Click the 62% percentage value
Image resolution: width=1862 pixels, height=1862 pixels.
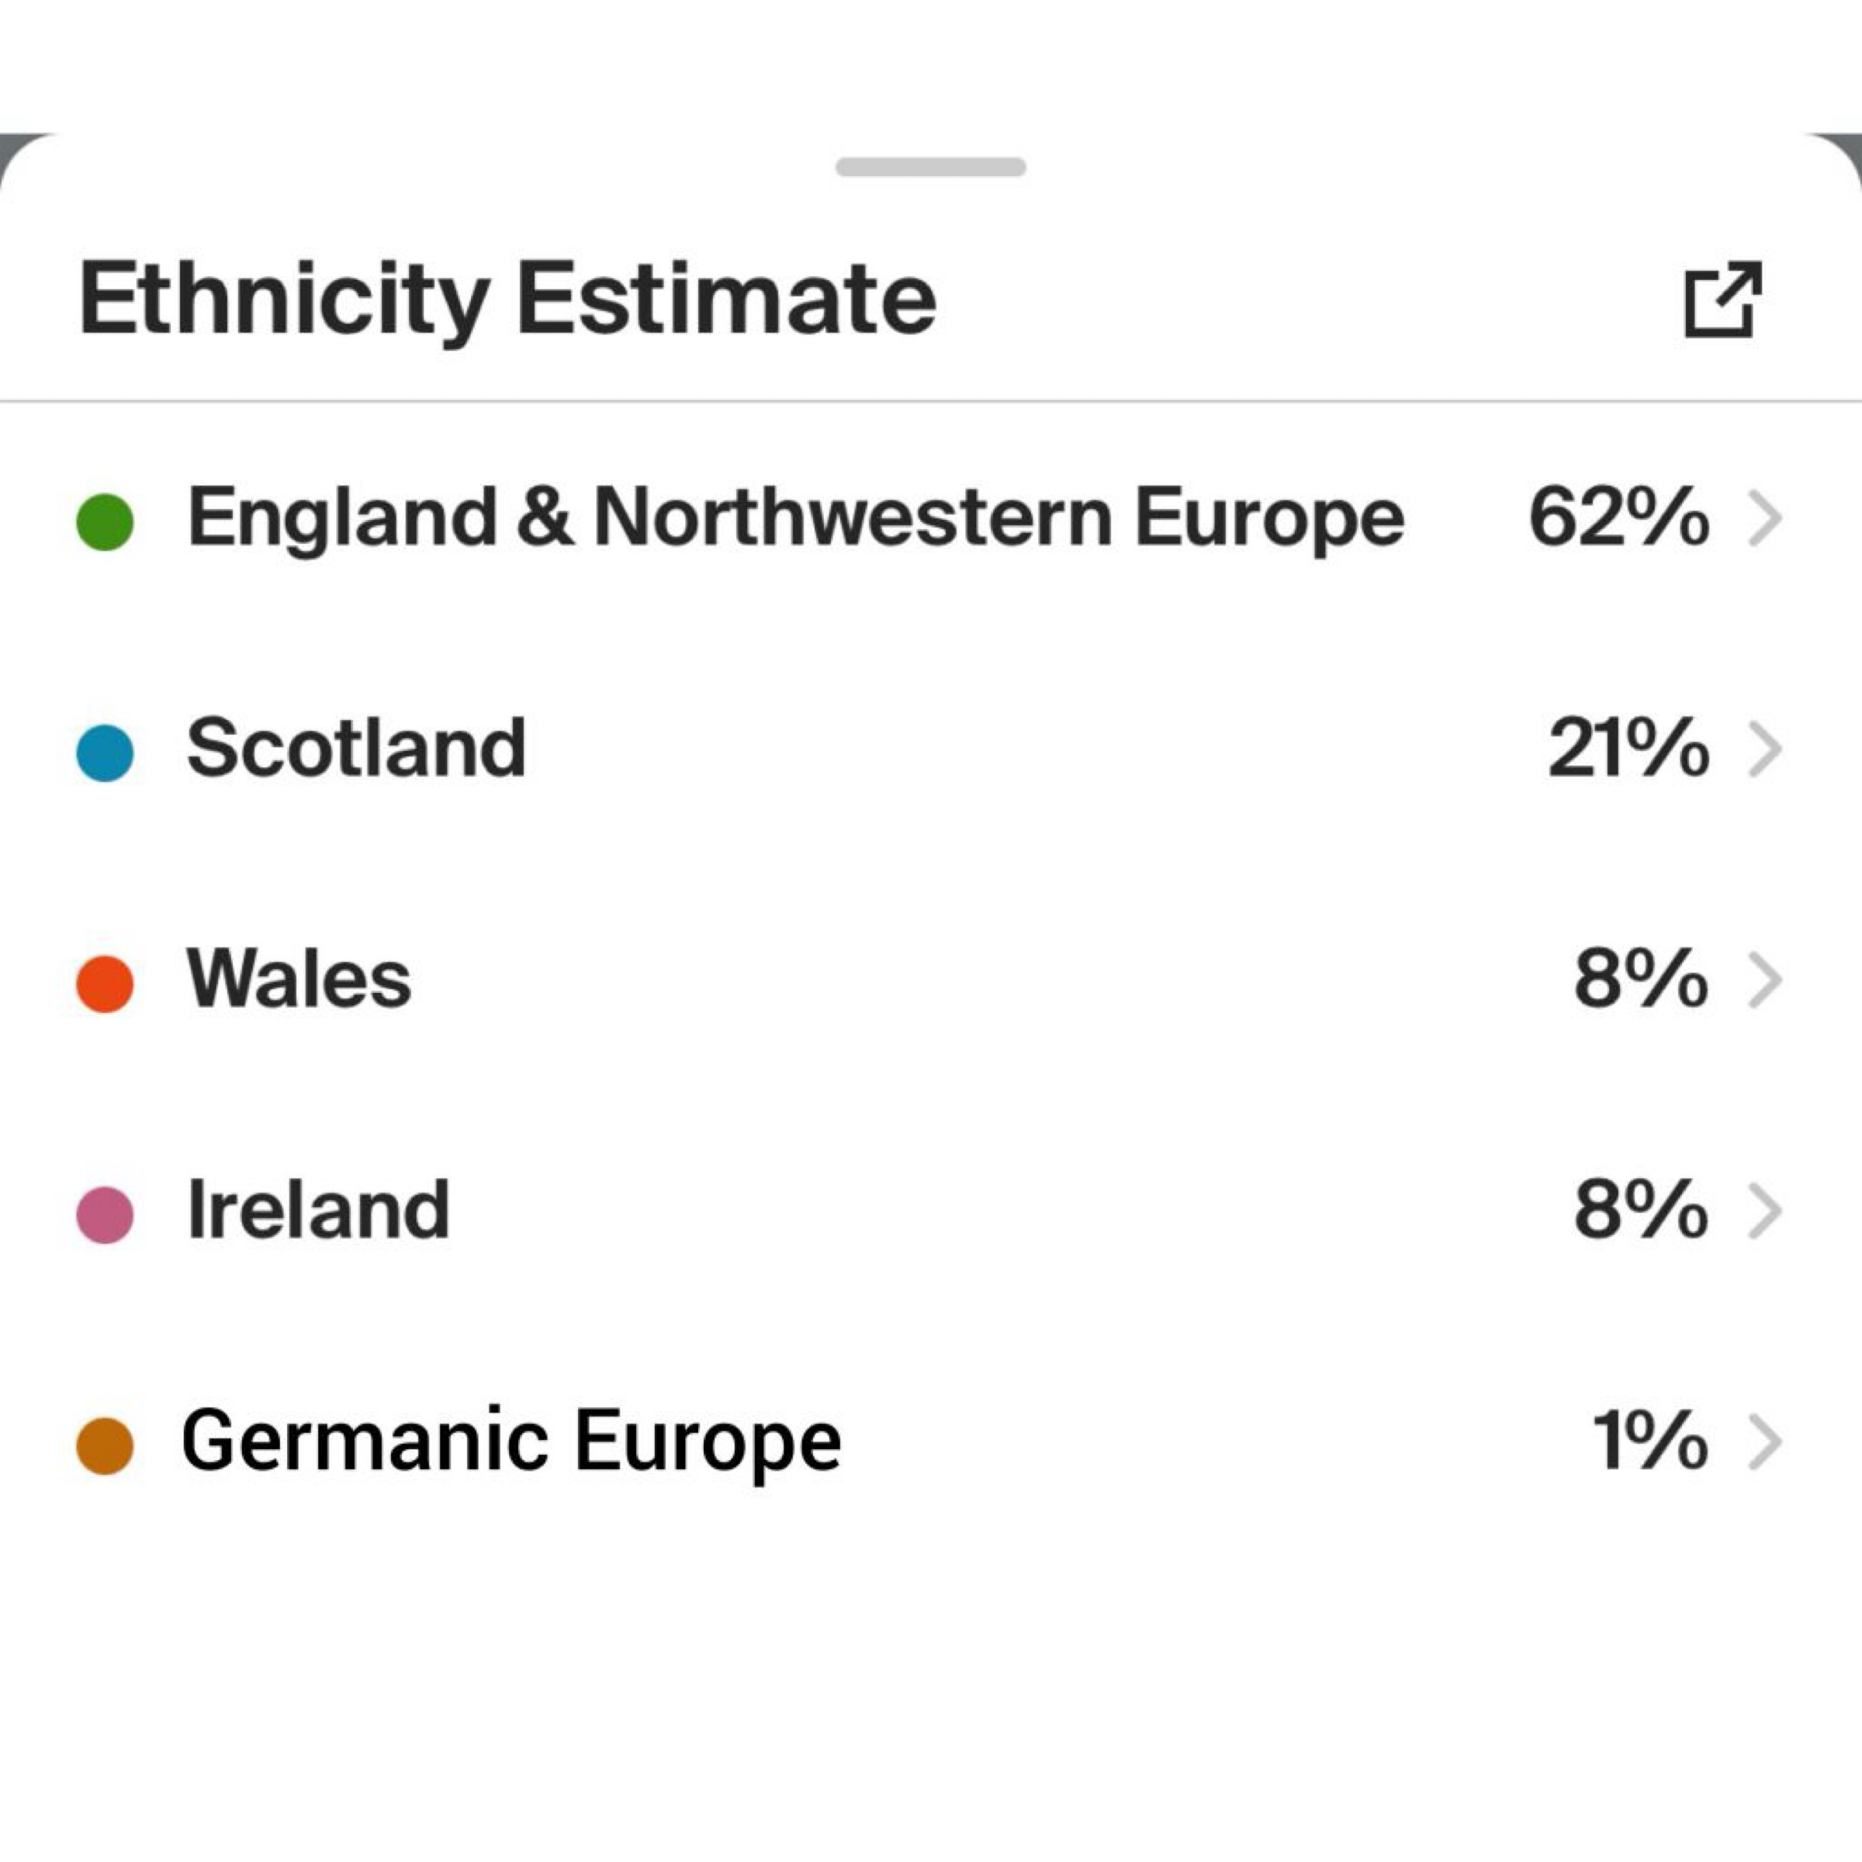pyautogui.click(x=1618, y=518)
